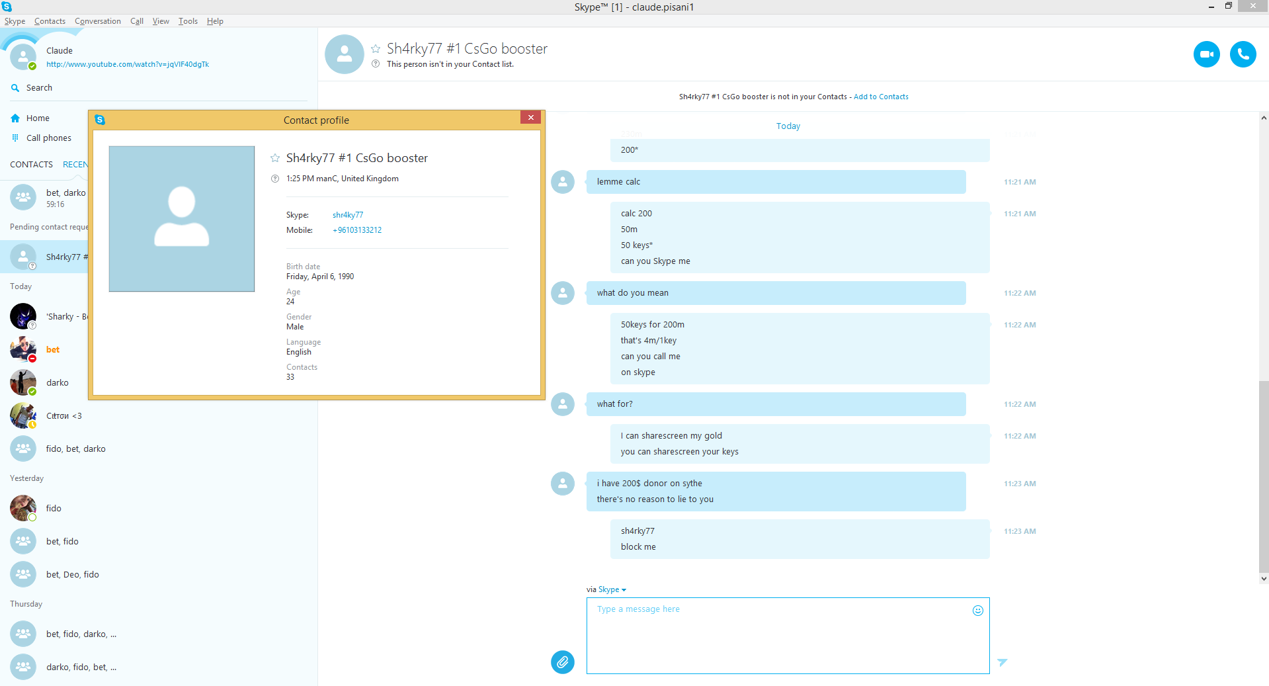The height and width of the screenshot is (686, 1269).
Task: Click Claude's own profile avatar
Action: [x=23, y=57]
